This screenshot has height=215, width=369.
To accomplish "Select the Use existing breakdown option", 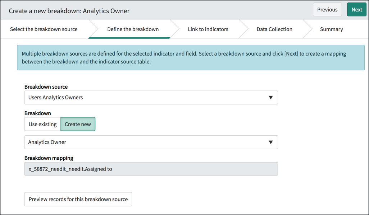I will tap(42, 124).
